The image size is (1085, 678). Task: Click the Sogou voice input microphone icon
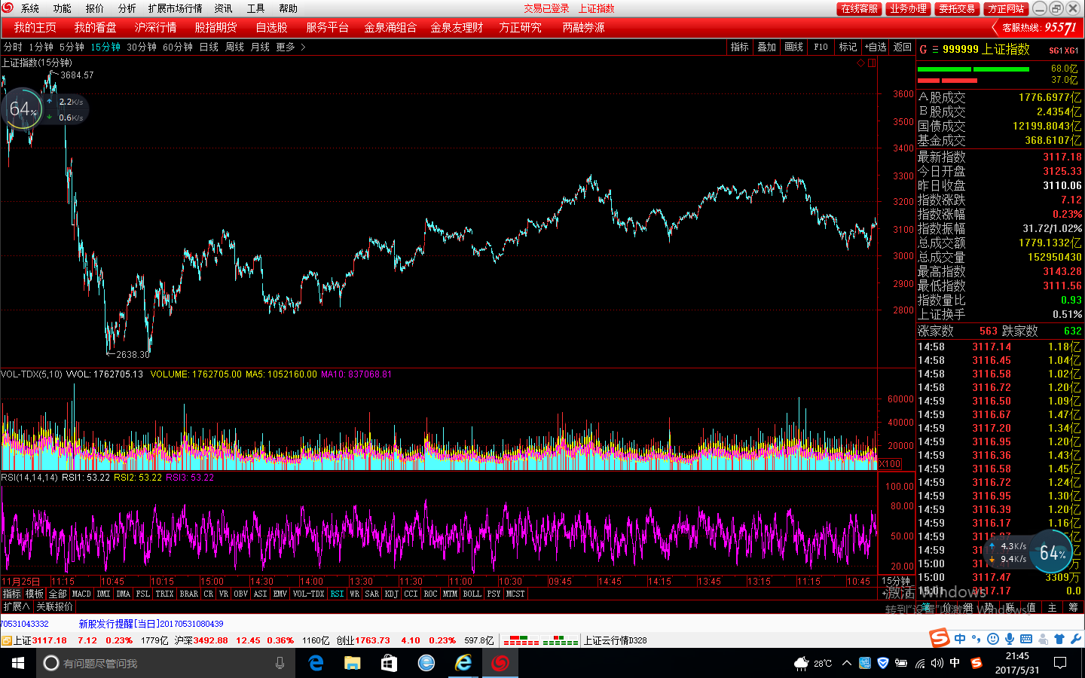point(1010,639)
